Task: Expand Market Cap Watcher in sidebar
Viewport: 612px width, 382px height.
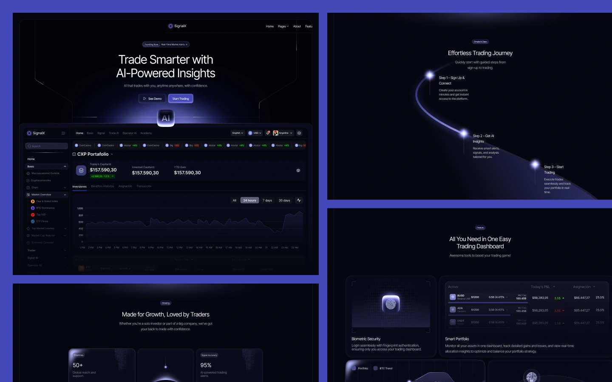Action: click(65, 235)
